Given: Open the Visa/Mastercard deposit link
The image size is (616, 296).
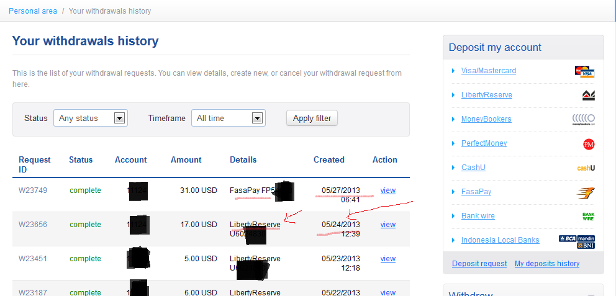Looking at the screenshot, I should coord(489,71).
